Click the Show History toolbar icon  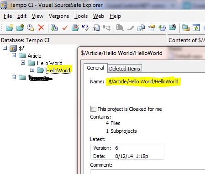pyautogui.click(x=162, y=28)
